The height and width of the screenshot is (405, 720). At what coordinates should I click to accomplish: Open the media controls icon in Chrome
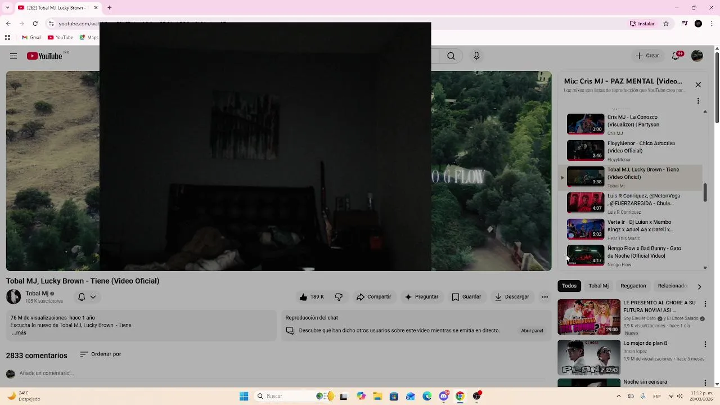point(685,24)
